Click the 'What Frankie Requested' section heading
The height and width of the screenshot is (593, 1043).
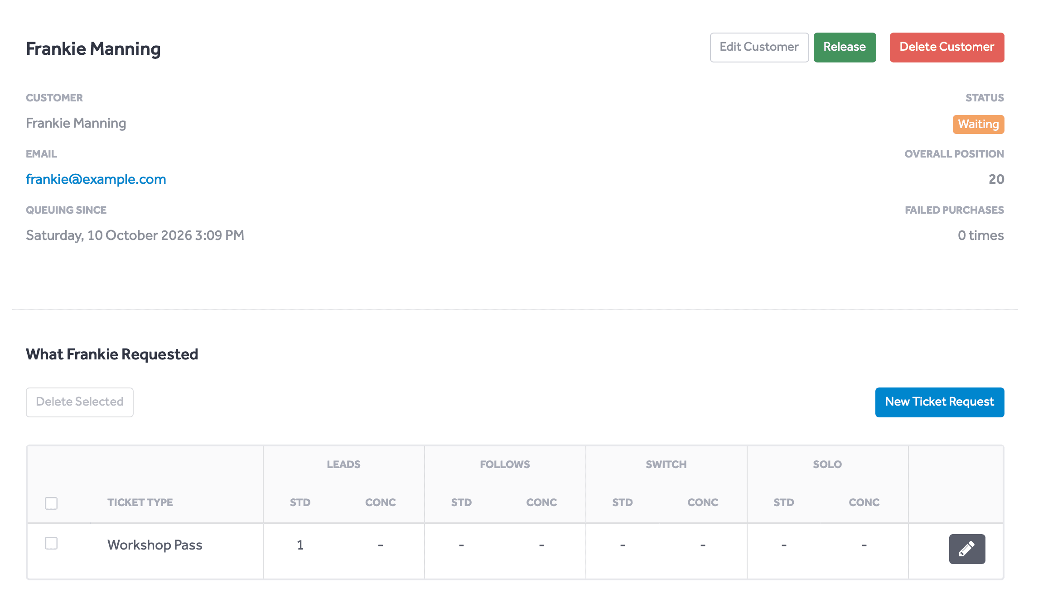point(112,354)
